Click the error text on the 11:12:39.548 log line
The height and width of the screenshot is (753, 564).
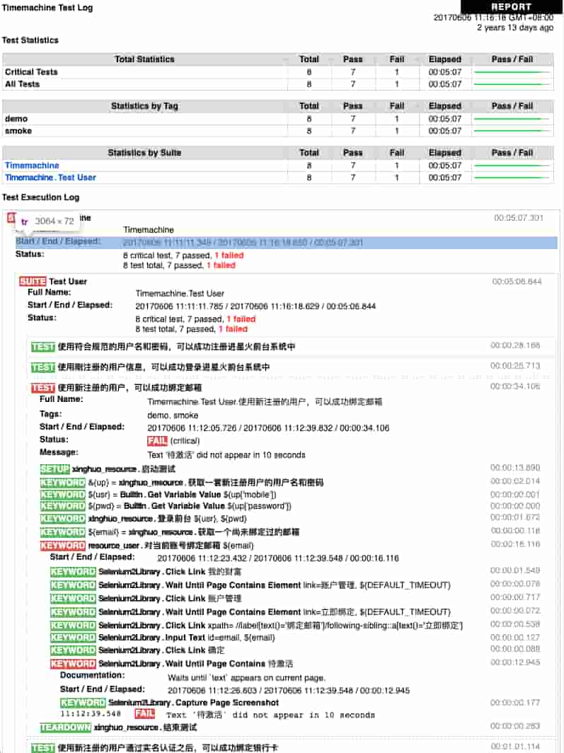coord(270,715)
